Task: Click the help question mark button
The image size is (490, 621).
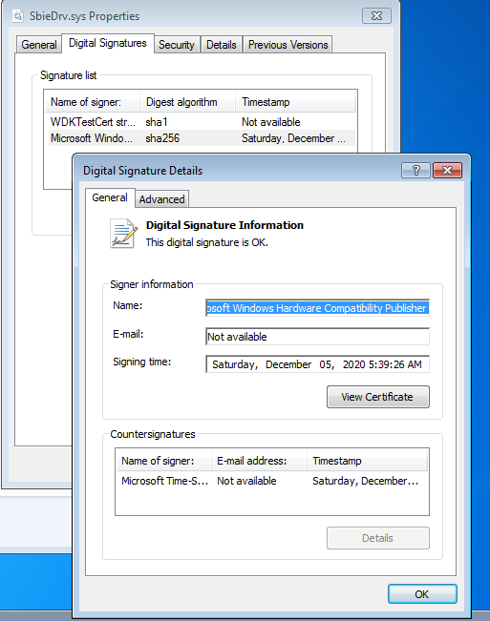Action: click(x=415, y=171)
